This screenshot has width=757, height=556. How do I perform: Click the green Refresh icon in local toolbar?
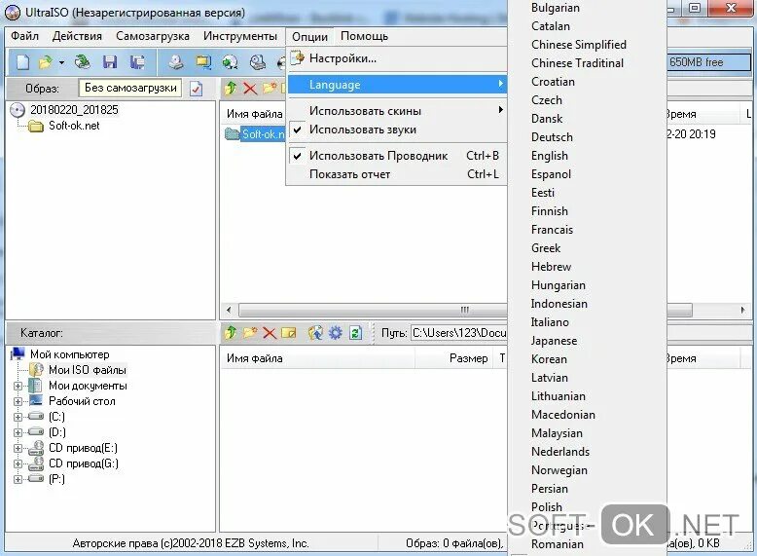[355, 332]
